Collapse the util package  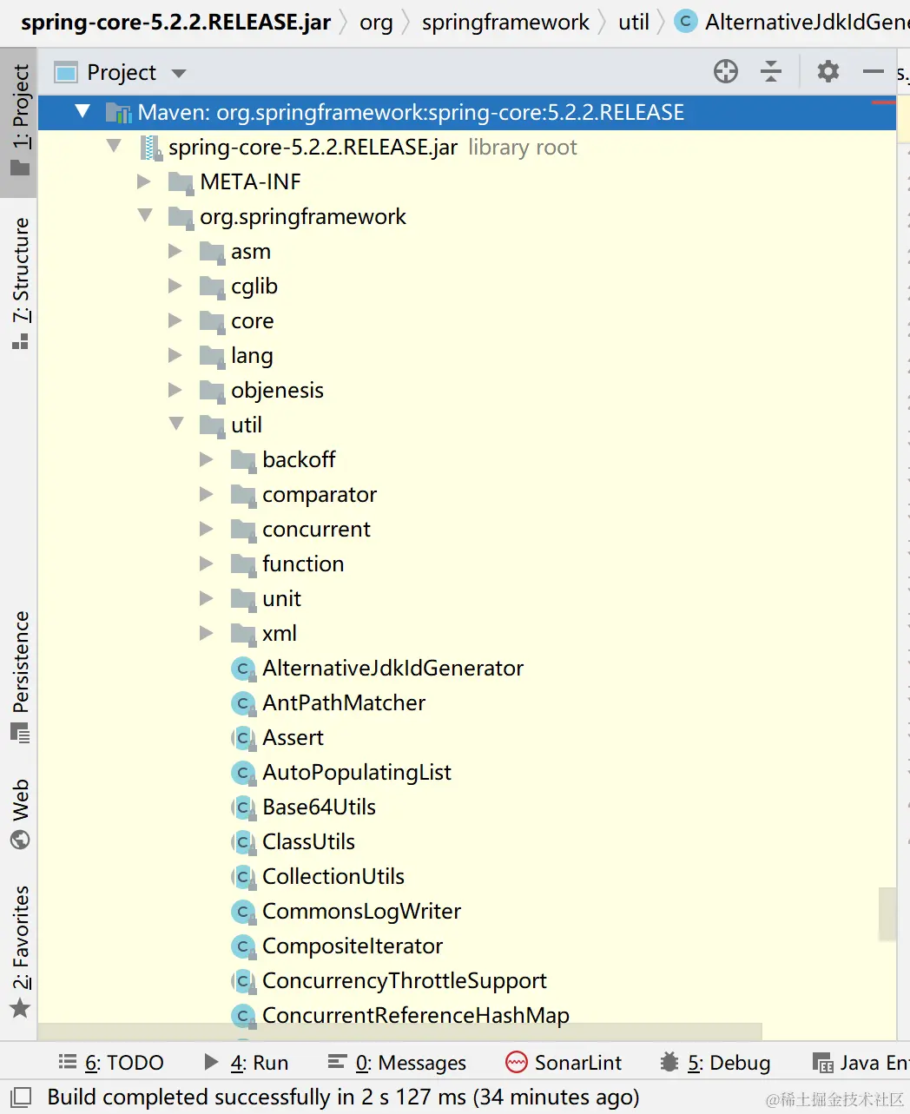[x=176, y=424]
